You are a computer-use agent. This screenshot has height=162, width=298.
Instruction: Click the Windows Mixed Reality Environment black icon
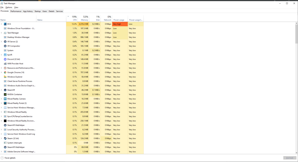pyautogui.click(x=5, y=121)
